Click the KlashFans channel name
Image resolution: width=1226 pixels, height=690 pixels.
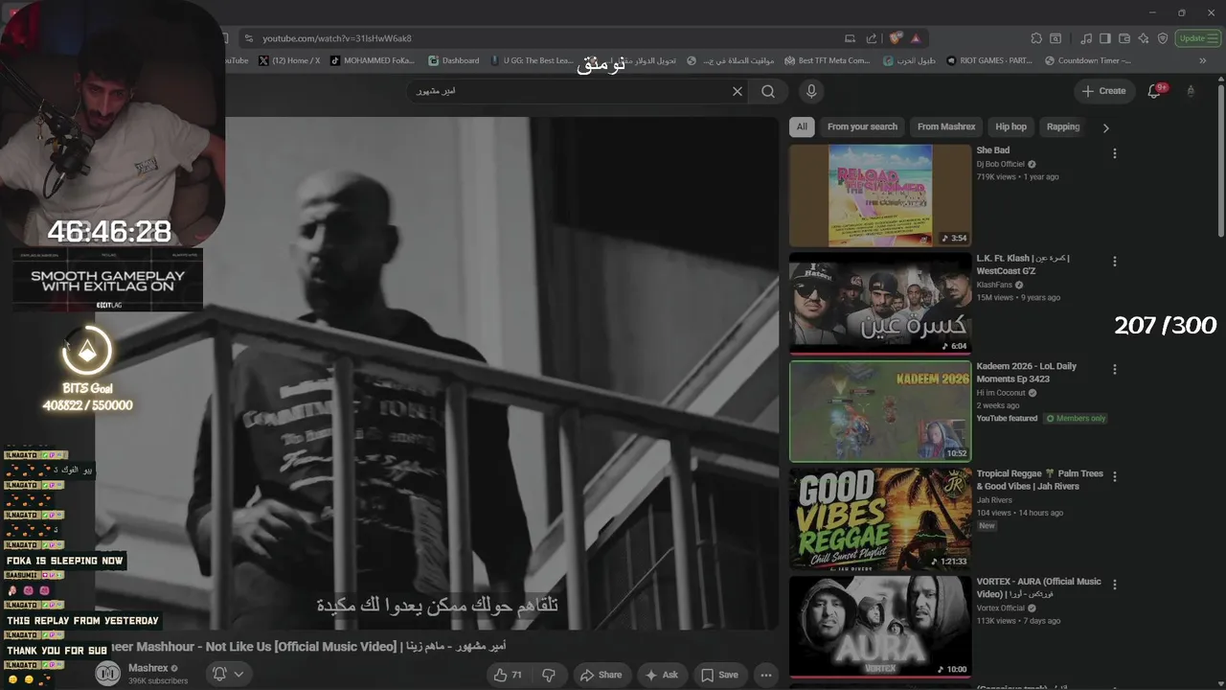pyautogui.click(x=994, y=285)
